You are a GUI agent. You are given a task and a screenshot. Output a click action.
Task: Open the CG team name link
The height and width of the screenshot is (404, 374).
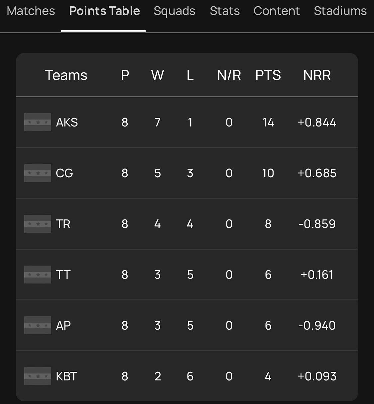click(x=64, y=173)
